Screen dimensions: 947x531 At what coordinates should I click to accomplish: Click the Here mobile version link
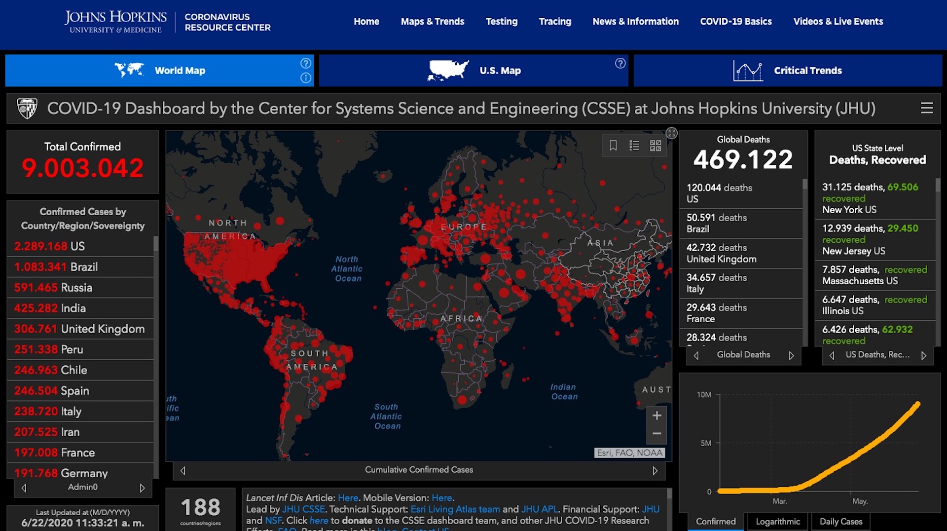[x=441, y=498]
